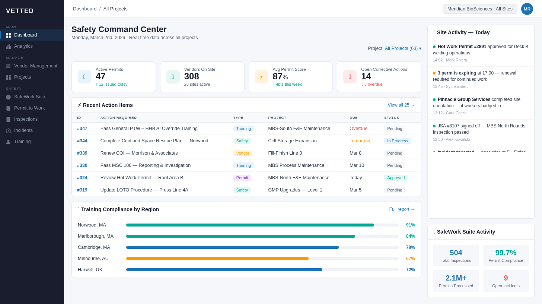Open View all 25 action items

tap(401, 105)
